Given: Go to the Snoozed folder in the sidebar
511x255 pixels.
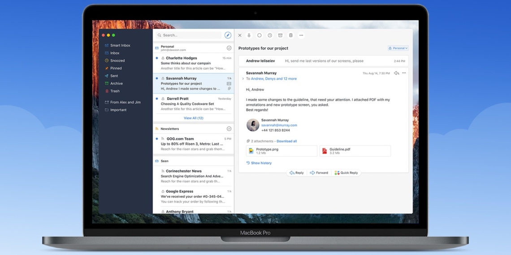Looking at the screenshot, I should click(x=117, y=60).
